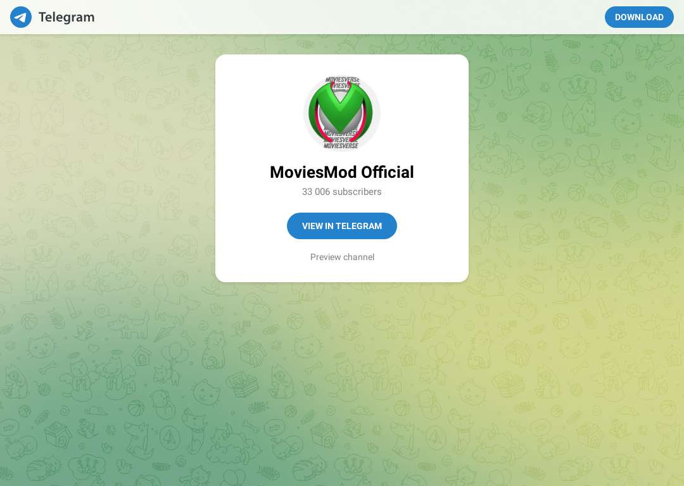Click MOVIESVERSE text at avatar bottom
The height and width of the screenshot is (486, 684).
coord(341,146)
